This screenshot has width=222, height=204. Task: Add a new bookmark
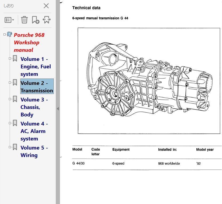[35, 20]
